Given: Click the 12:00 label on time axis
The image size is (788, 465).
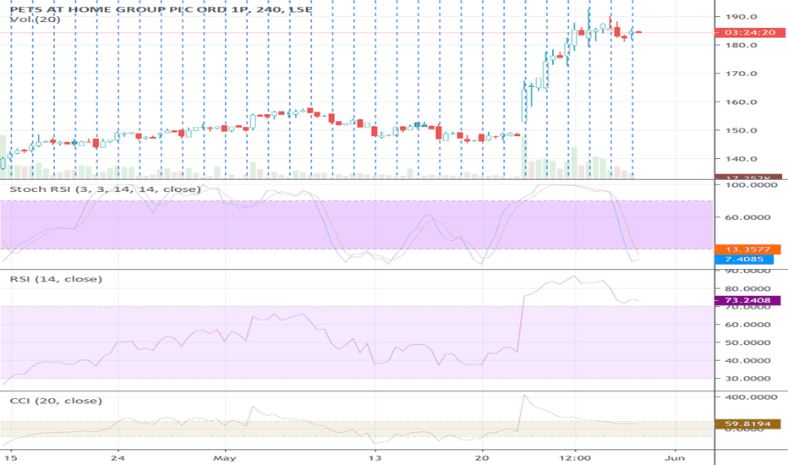Looking at the screenshot, I should point(575,458).
